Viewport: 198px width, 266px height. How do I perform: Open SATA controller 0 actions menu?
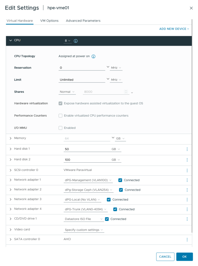pos(187,240)
